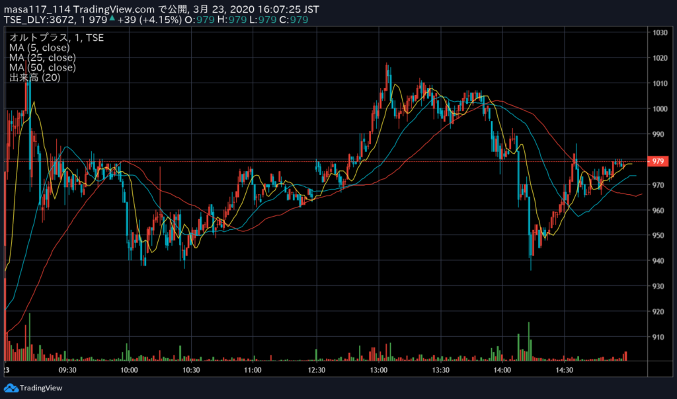Click the 930 price axis label
This screenshot has height=399, width=677.
[x=658, y=287]
